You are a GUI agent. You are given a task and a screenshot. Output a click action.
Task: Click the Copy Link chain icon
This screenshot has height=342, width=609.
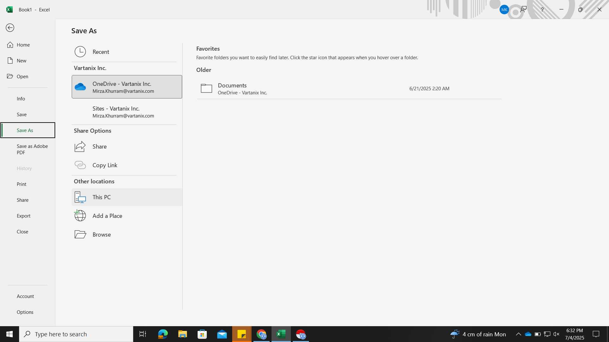tap(80, 165)
